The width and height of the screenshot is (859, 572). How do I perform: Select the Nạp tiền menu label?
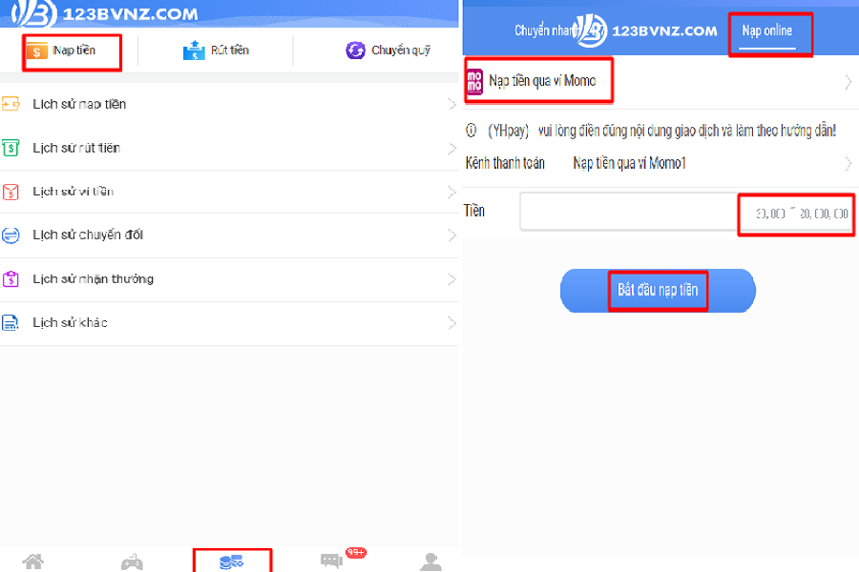pos(73,51)
